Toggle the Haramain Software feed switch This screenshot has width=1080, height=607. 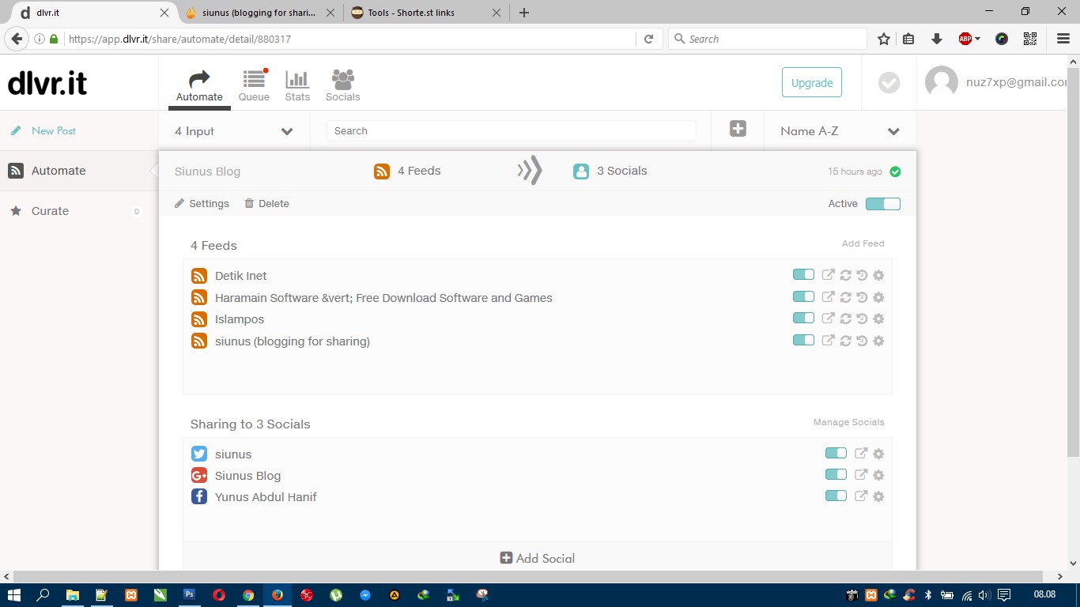pyautogui.click(x=803, y=297)
